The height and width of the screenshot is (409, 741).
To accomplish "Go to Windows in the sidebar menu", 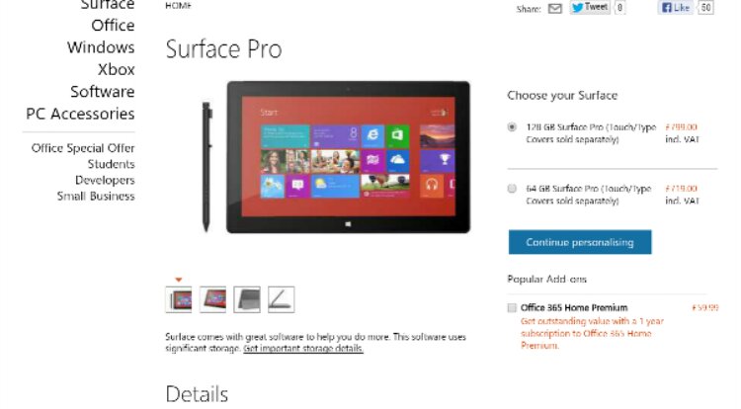I will [101, 47].
